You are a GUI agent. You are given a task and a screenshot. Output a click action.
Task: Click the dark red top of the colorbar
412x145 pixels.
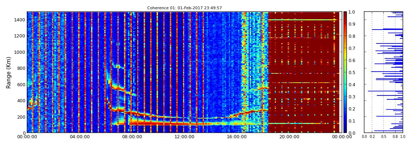345,14
